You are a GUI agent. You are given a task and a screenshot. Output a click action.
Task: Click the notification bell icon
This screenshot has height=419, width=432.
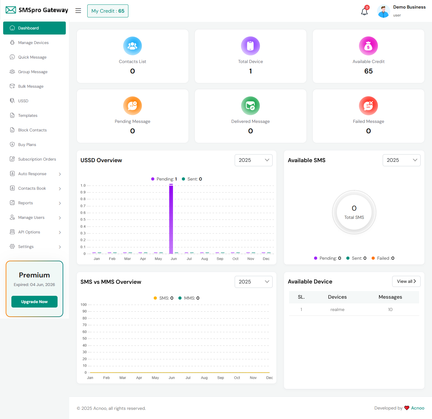(364, 12)
